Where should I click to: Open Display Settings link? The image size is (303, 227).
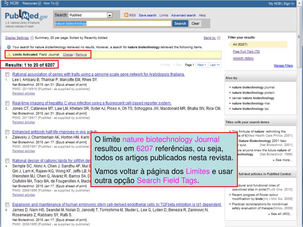(x=17, y=38)
